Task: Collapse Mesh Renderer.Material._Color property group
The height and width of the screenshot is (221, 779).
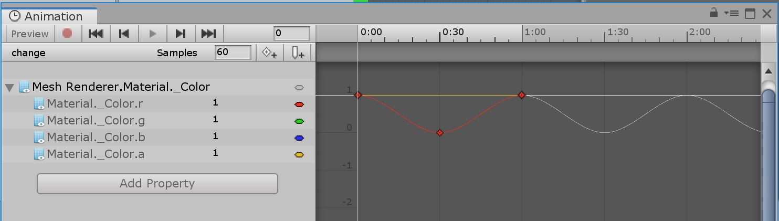Action: pos(9,87)
